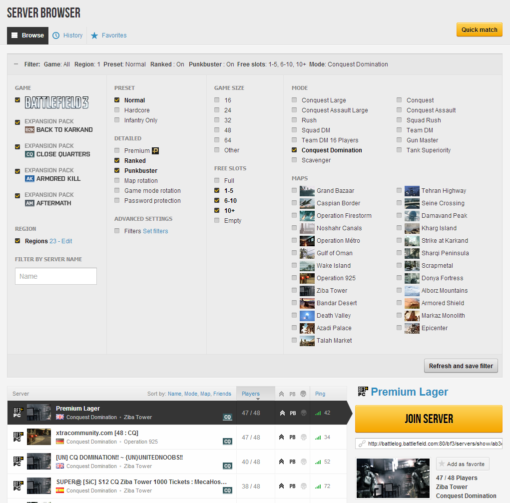Click Refresh and save filter button
Image resolution: width=510 pixels, height=503 pixels.
pyautogui.click(x=461, y=366)
